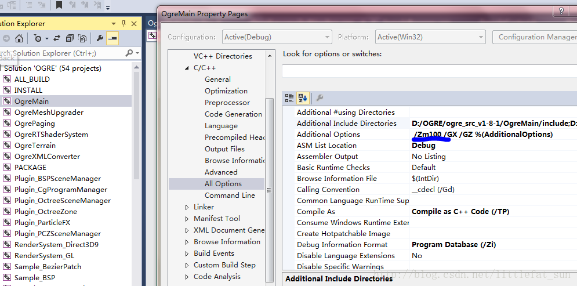The width and height of the screenshot is (577, 286).
Task: Click the Sync with Active Document icon
Action: (x=57, y=38)
